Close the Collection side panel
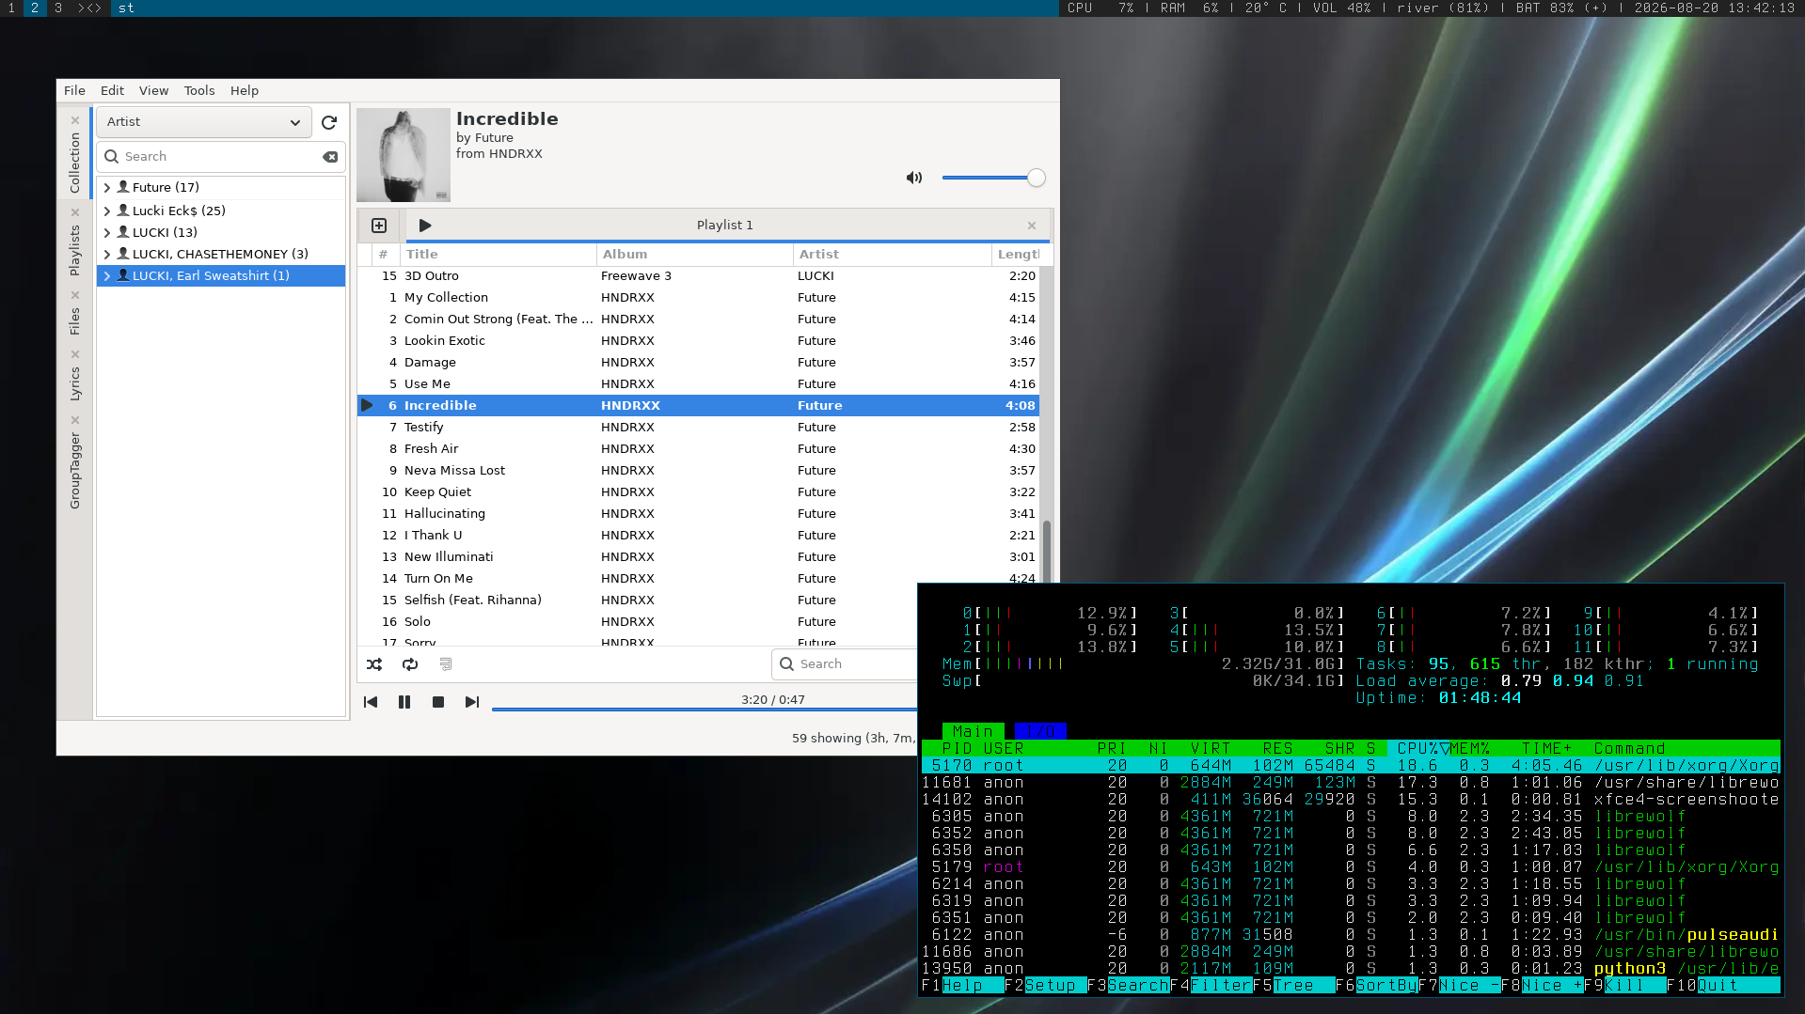The image size is (1805, 1014). pos(75,120)
